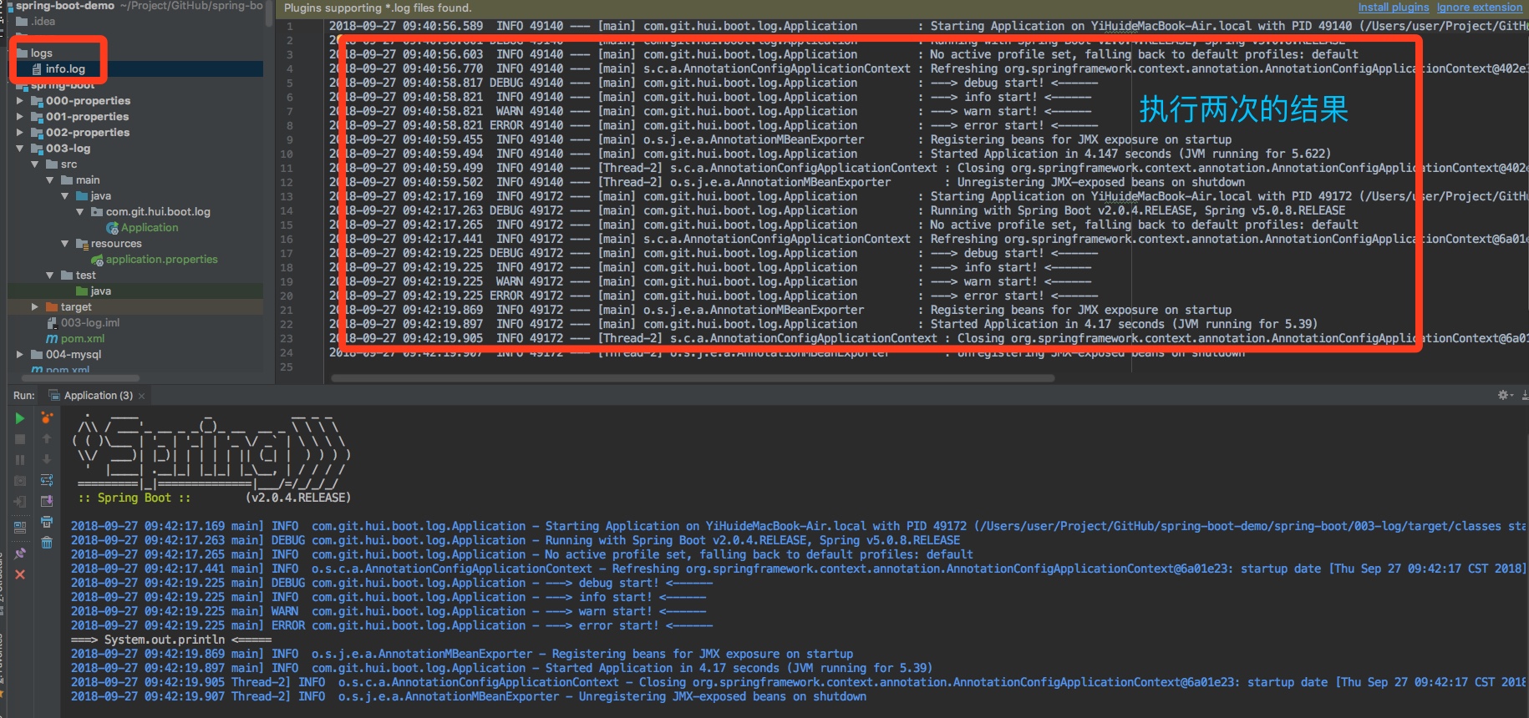Rerun the Application with green play icon

coord(20,418)
